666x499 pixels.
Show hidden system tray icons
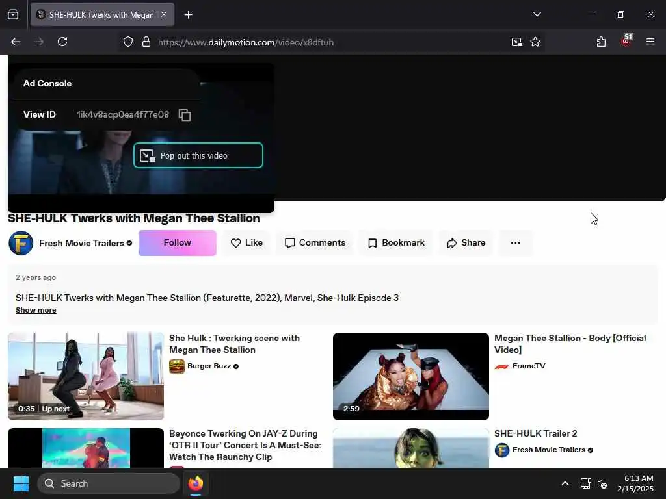pyautogui.click(x=565, y=483)
